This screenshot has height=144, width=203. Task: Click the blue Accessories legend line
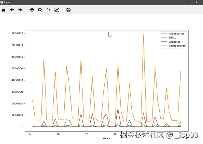coord(164,34)
